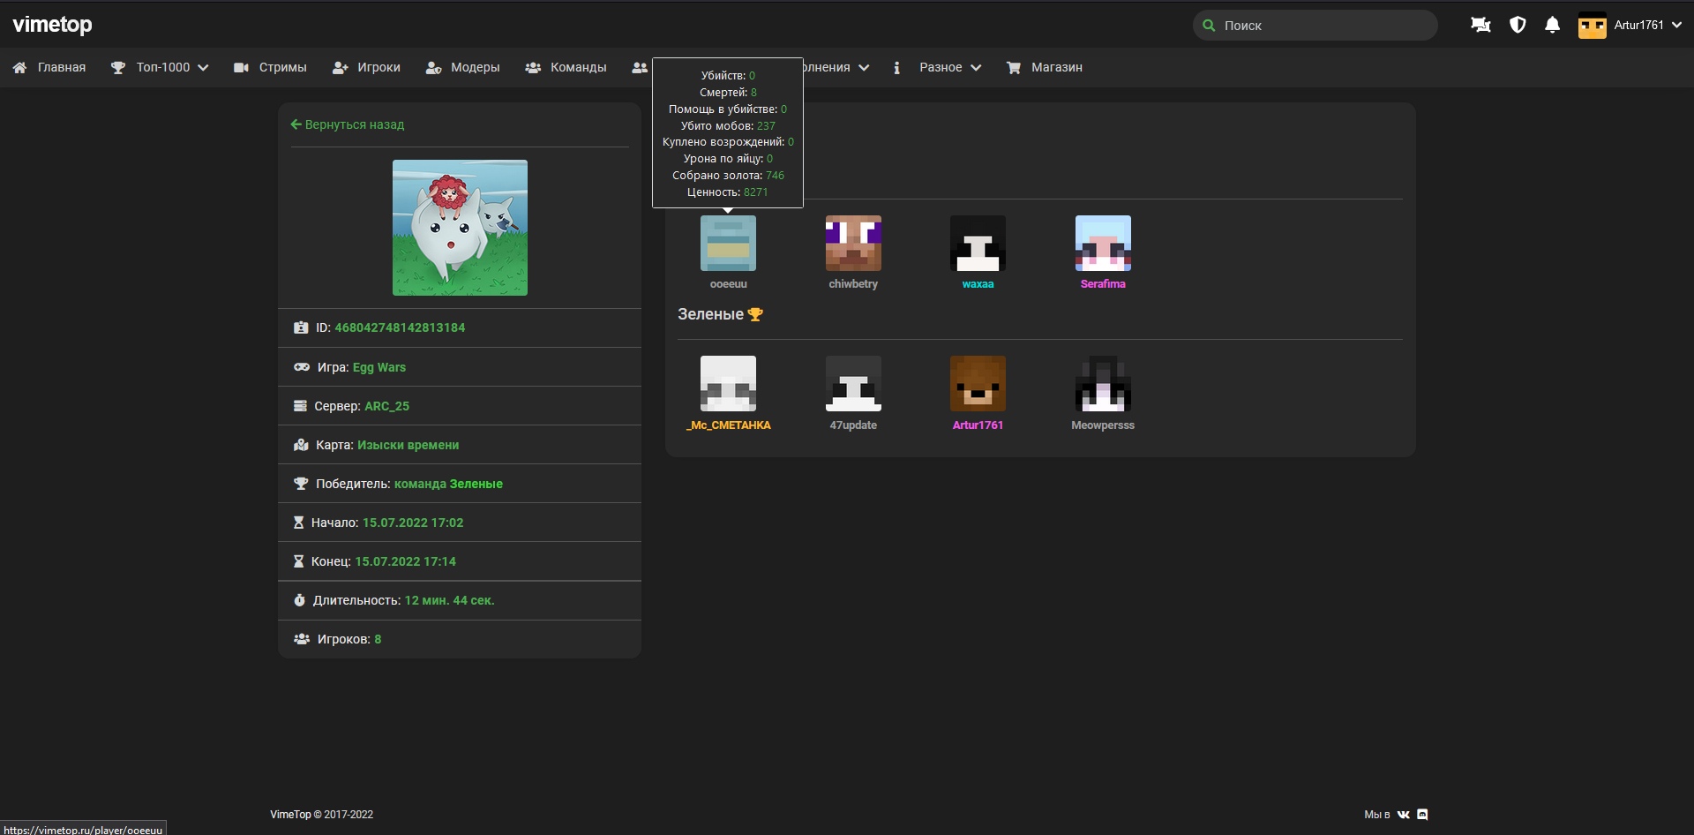Open the Модеры menu item
The image size is (1694, 835).
(463, 68)
